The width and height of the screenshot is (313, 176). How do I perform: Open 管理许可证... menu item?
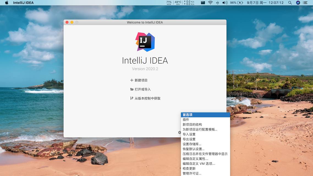coord(205,174)
